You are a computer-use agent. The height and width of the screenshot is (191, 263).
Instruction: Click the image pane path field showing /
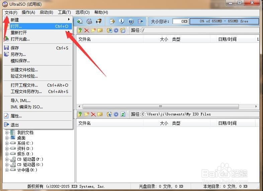(x=201, y=30)
